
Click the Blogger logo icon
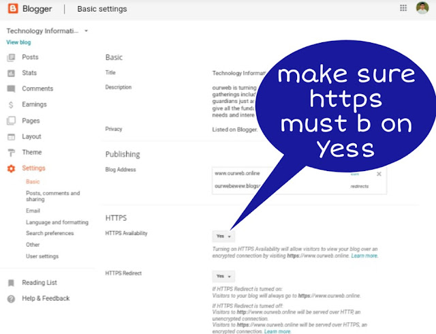13,8
